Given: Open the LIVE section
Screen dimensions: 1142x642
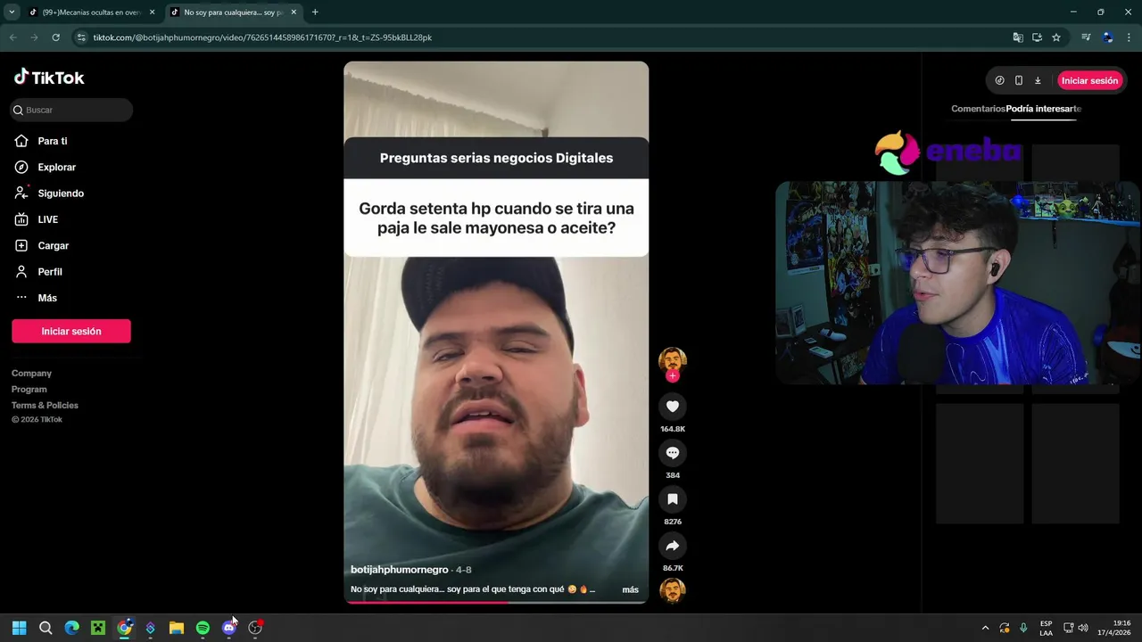Looking at the screenshot, I should [47, 219].
